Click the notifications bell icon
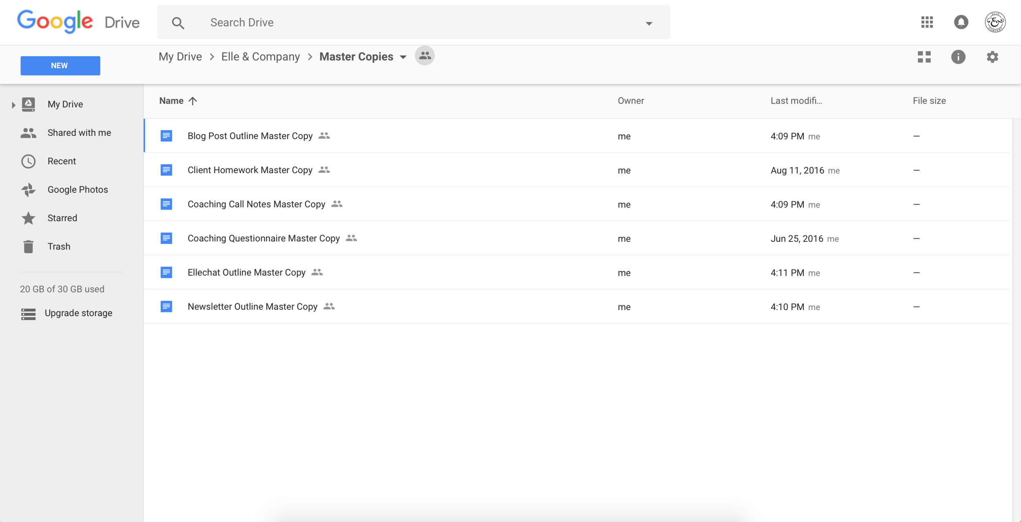 (961, 22)
